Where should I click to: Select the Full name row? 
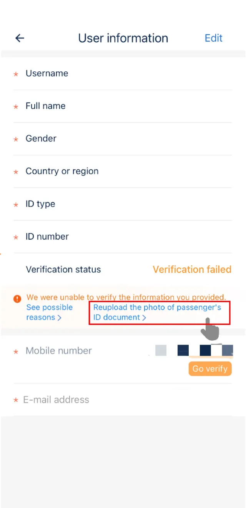coord(123,106)
